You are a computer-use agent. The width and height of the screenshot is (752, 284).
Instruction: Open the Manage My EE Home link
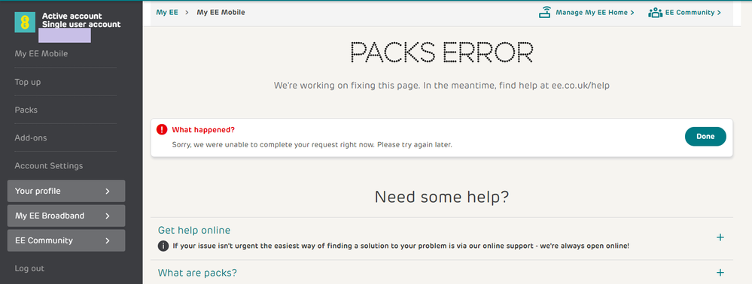click(x=595, y=13)
